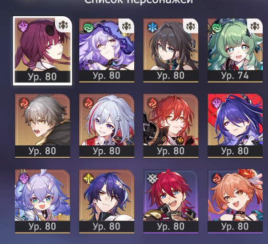The image size is (268, 244).
Task: Select the red-haired Fire character with cannon
Action: point(171,126)
